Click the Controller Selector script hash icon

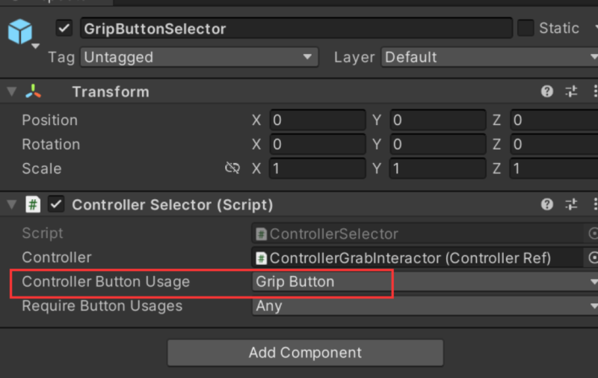click(x=34, y=204)
